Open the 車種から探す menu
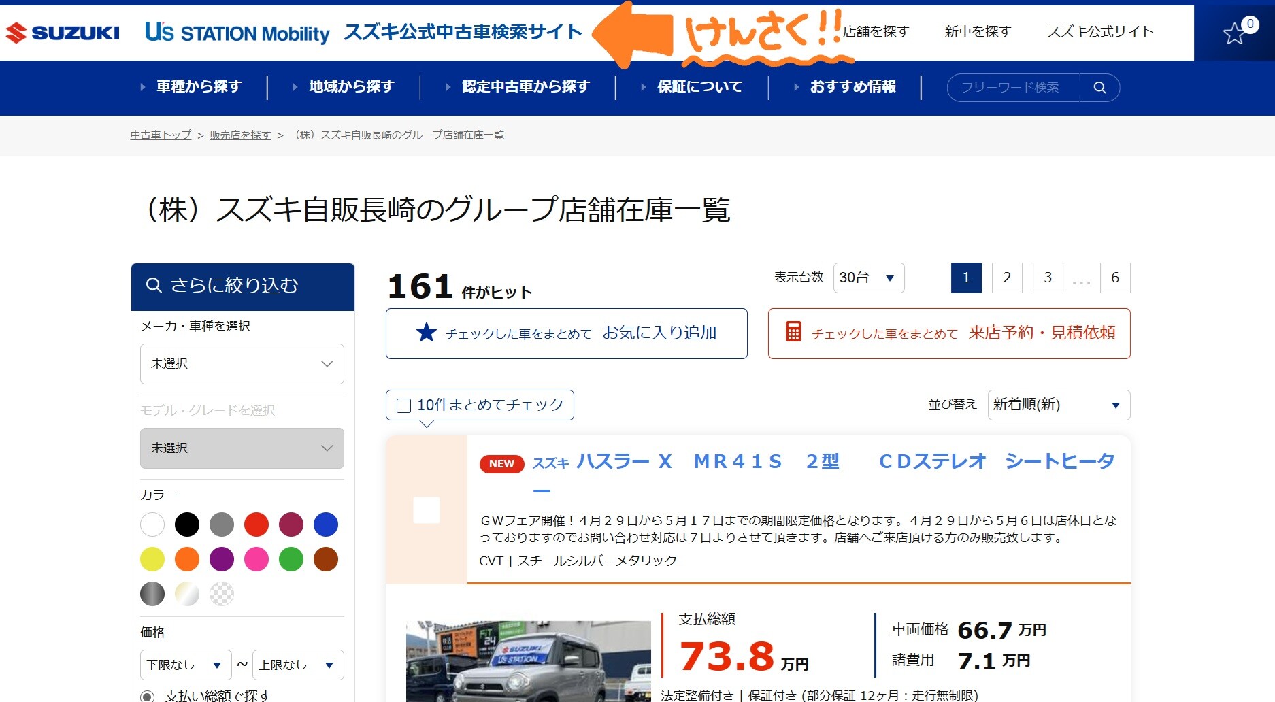The width and height of the screenshot is (1275, 702). [199, 87]
